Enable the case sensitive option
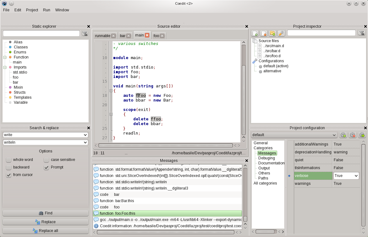 [x=47, y=160]
